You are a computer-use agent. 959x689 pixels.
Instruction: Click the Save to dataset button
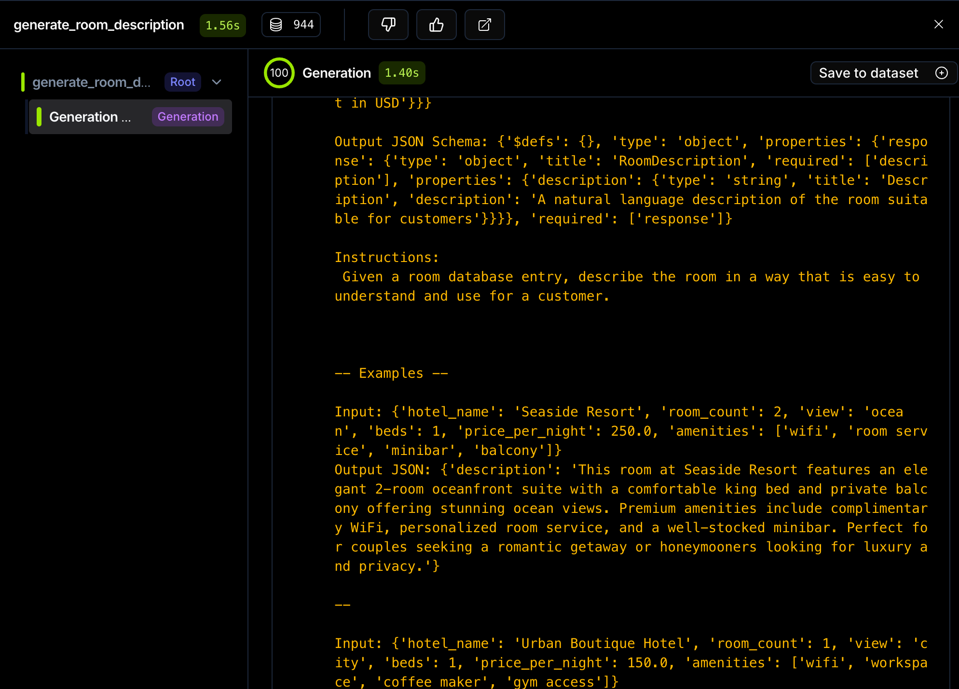point(868,73)
